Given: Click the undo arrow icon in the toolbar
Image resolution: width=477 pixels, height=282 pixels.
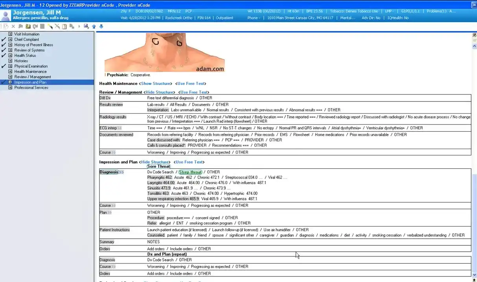Looking at the screenshot, I should [x=35, y=26].
